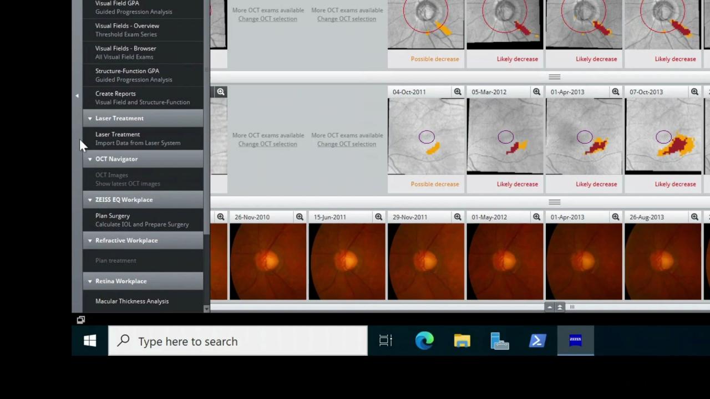Viewport: 710px width, 399px height.
Task: Click the horizontal panel divider handle
Action: click(554, 76)
